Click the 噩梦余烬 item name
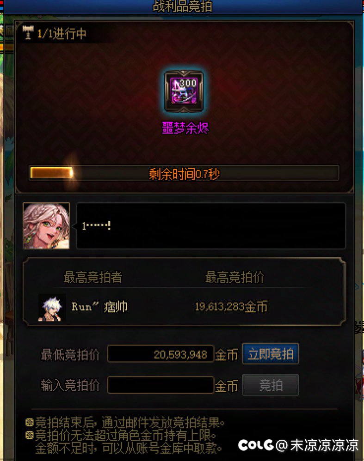 coord(185,128)
